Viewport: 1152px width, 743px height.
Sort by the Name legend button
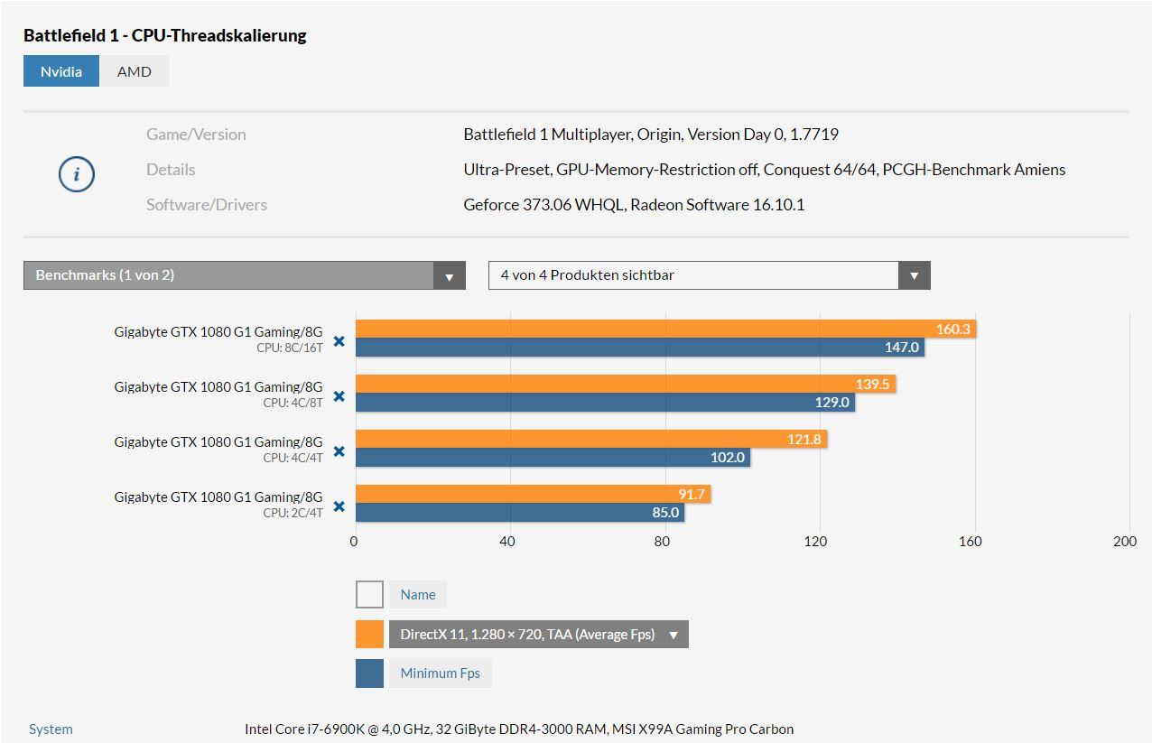pos(418,594)
